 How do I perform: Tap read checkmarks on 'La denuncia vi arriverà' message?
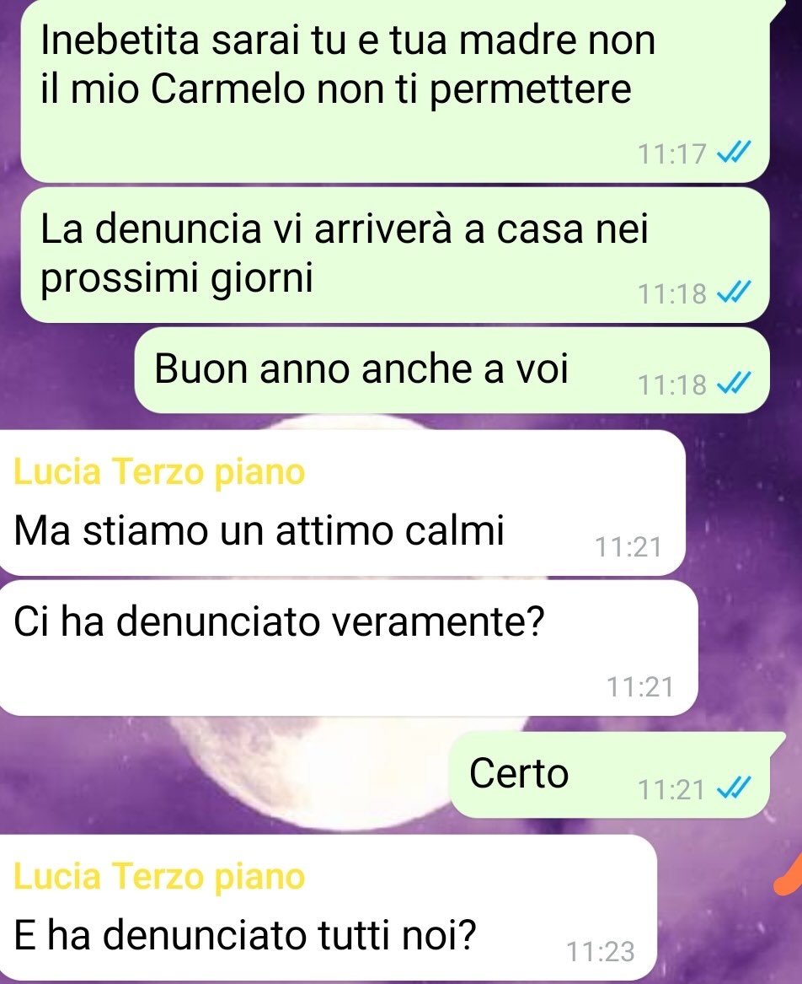tap(733, 293)
